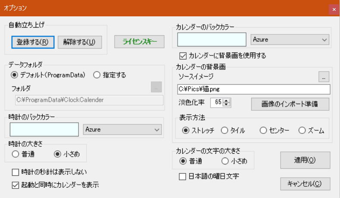
Task: Select 小さめ calendar text size
Action: click(225, 161)
